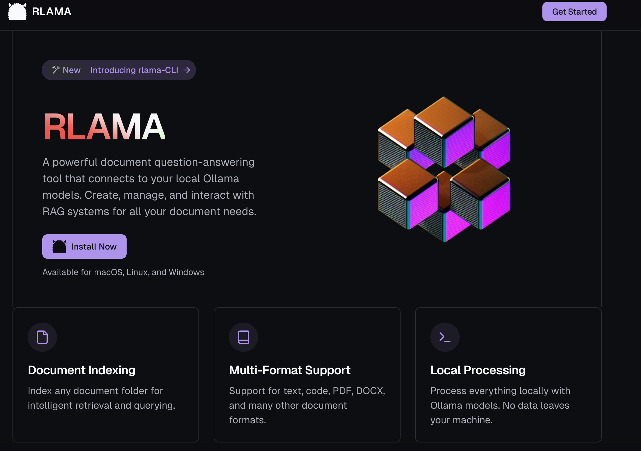The width and height of the screenshot is (641, 451).
Task: Click the wrench emoji in the New badge
Action: [x=56, y=70]
